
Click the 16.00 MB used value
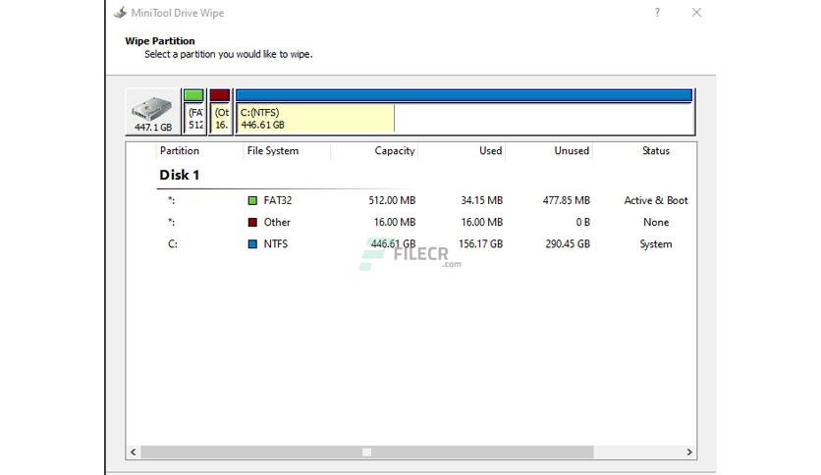tap(482, 223)
